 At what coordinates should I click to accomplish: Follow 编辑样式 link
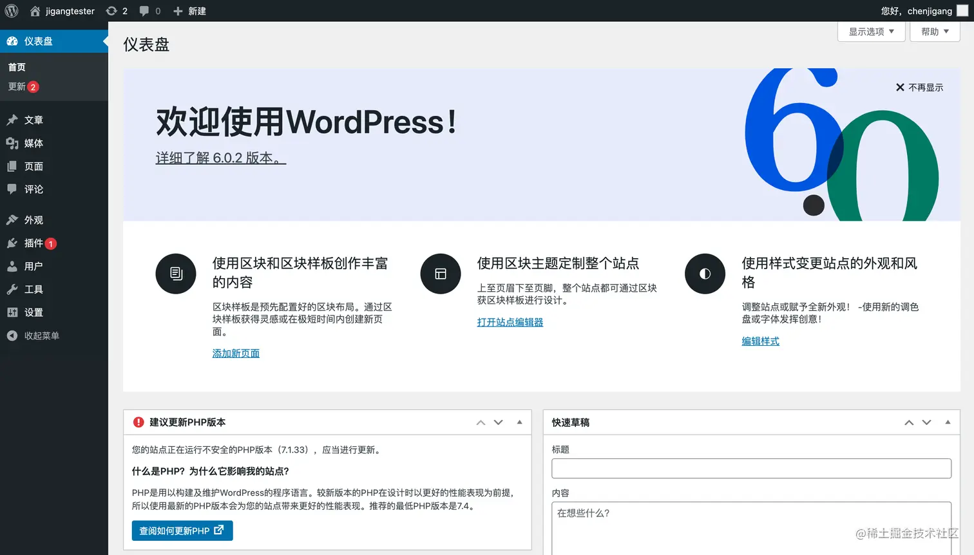tap(760, 341)
